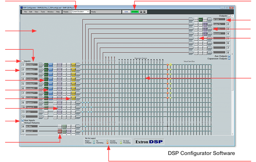Click the red FBS block on Voice Lift
Image resolution: width=256 pixels, height=162 pixels.
pyautogui.click(x=59, y=131)
